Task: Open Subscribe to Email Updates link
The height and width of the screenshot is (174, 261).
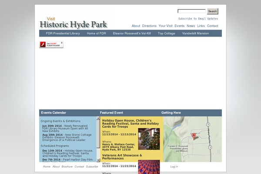Action: coord(198,18)
